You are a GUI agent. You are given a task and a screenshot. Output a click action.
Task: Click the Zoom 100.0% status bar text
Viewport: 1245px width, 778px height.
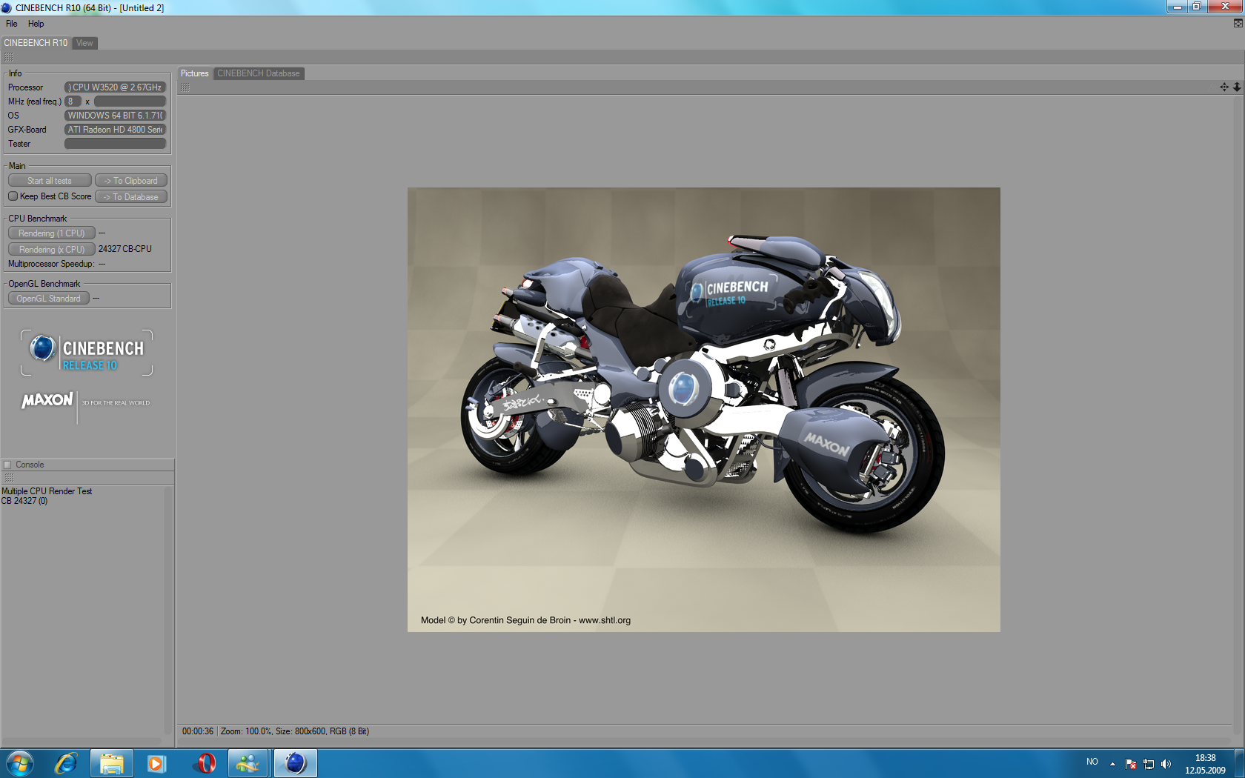coord(246,731)
